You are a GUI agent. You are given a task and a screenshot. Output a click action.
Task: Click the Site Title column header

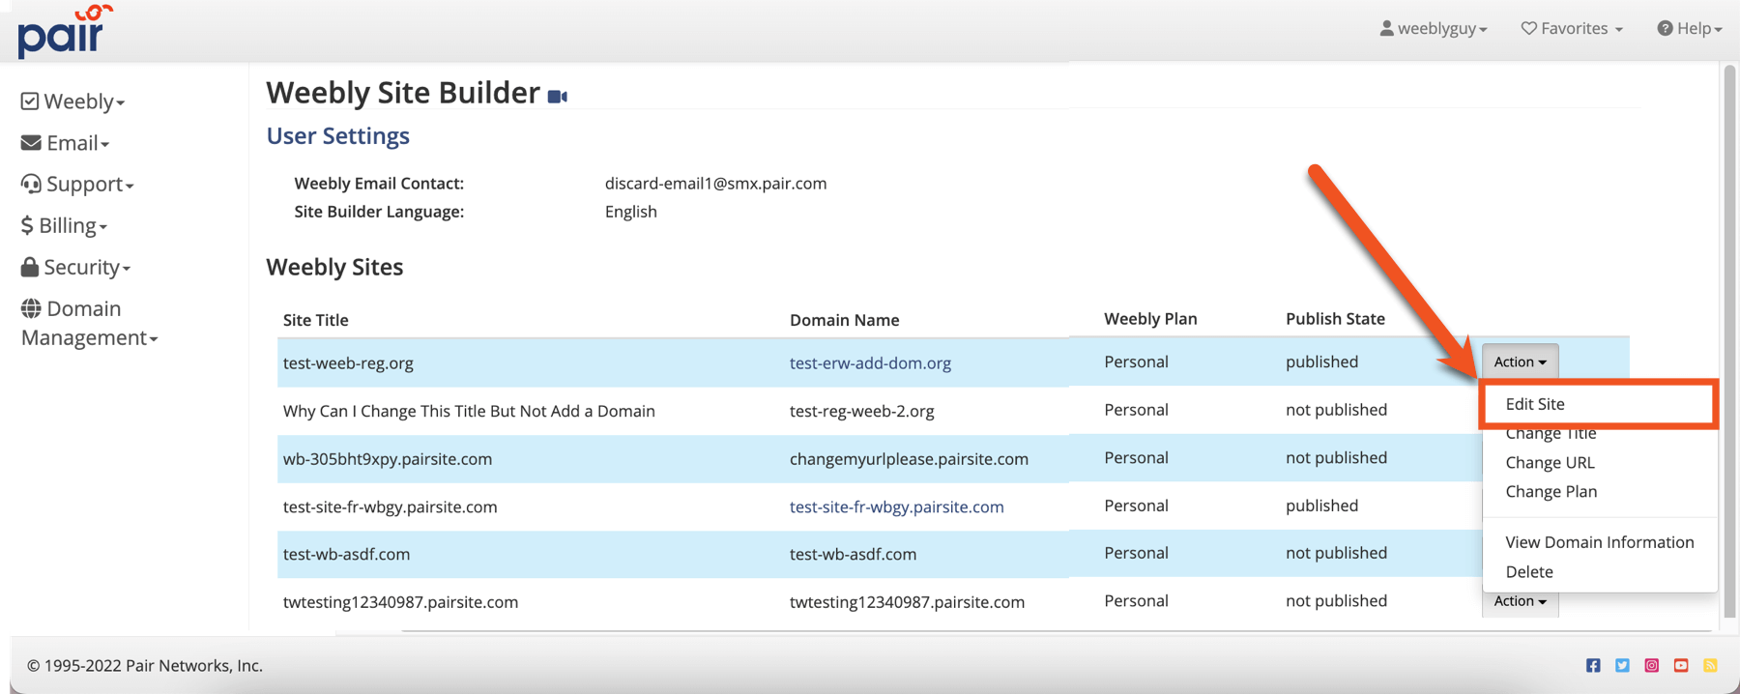tap(315, 320)
